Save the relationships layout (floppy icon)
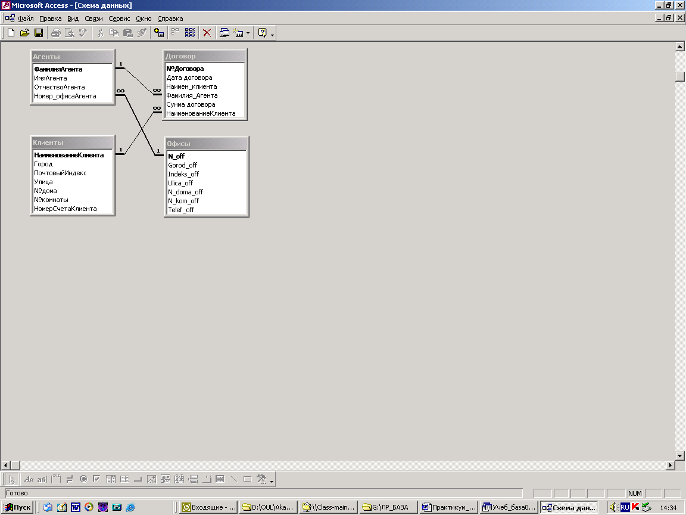686x515 pixels. (39, 33)
